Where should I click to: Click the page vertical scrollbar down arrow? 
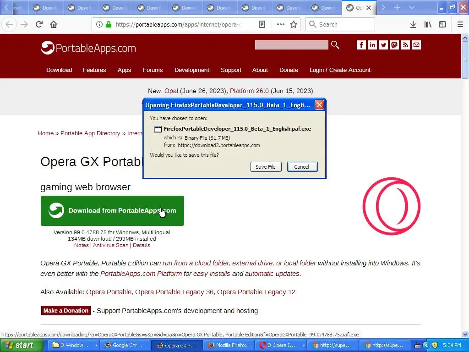pos(465,334)
